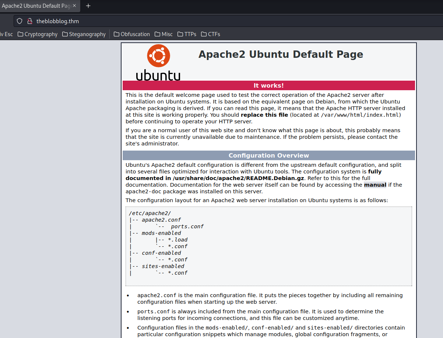This screenshot has width=443, height=338.
Task: Open the Cryptography bookmarks folder
Action: point(38,34)
